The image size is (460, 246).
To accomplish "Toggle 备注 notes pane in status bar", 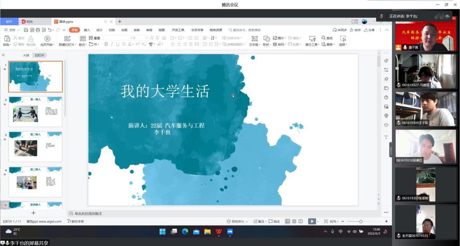I will 259,221.
